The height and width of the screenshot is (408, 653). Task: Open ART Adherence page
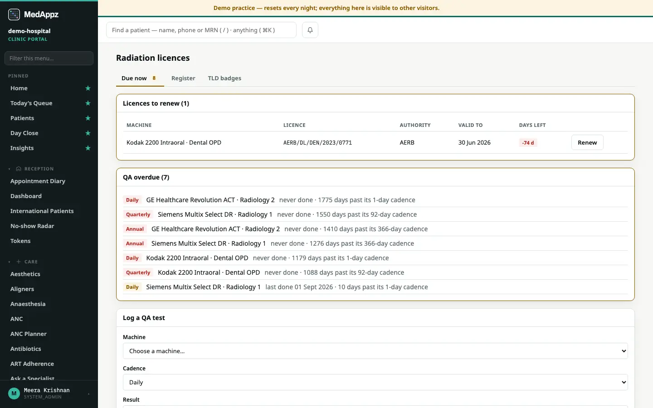click(x=32, y=364)
